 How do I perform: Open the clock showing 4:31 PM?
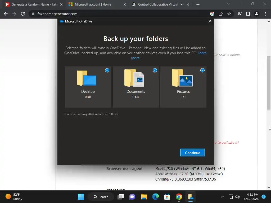(x=251, y=197)
